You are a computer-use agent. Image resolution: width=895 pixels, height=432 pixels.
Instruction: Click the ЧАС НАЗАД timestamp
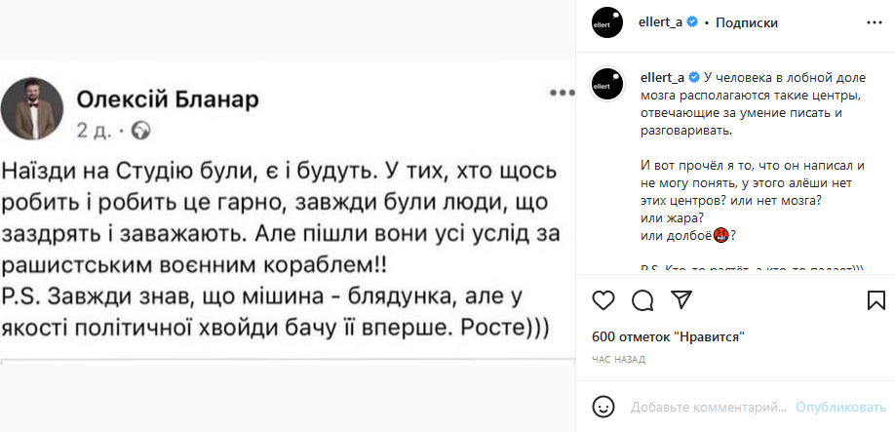(x=618, y=360)
